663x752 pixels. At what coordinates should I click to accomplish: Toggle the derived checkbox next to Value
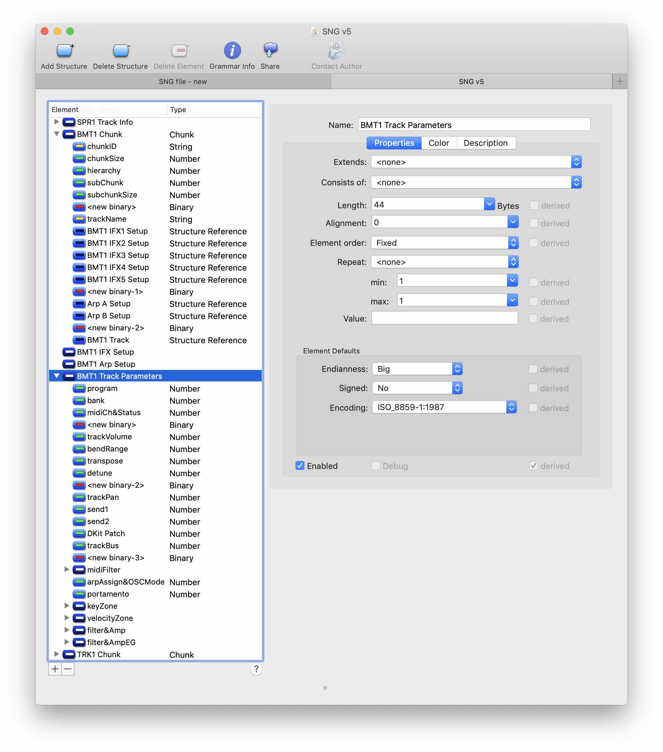click(533, 319)
